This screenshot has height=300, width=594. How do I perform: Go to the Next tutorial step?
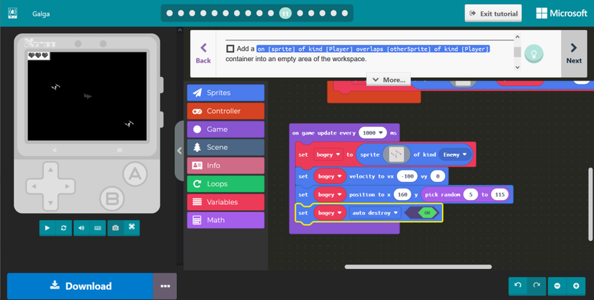[574, 53]
